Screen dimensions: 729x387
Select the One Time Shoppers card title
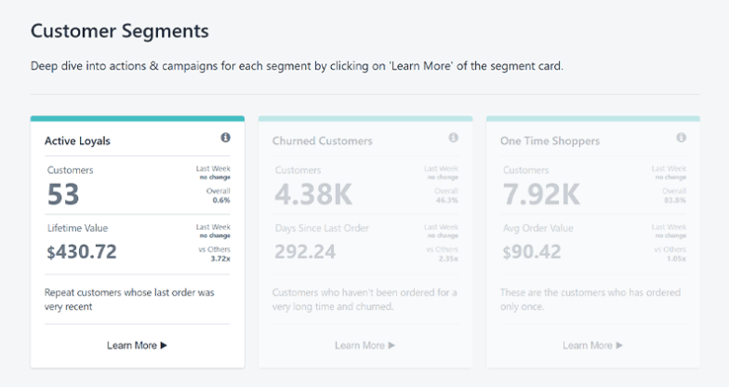click(550, 140)
